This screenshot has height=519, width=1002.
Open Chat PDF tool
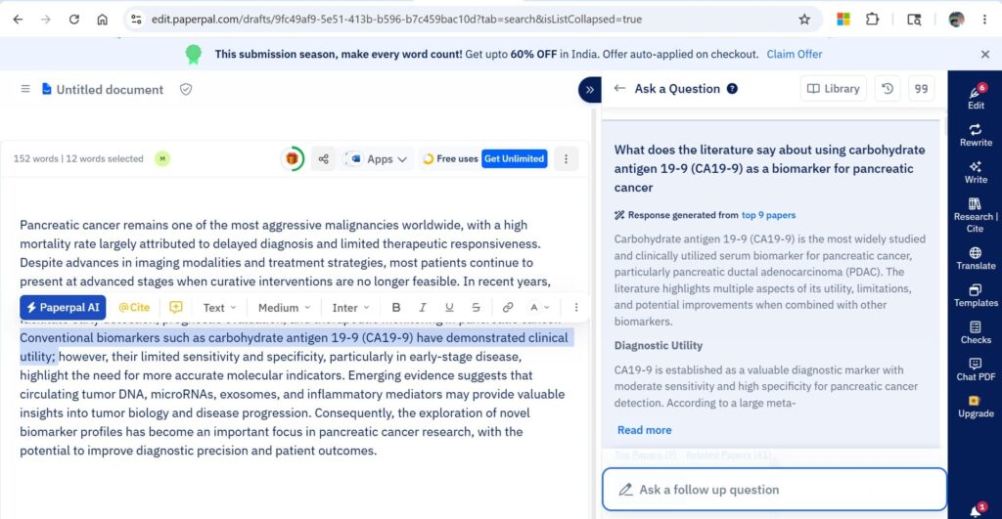[976, 369]
